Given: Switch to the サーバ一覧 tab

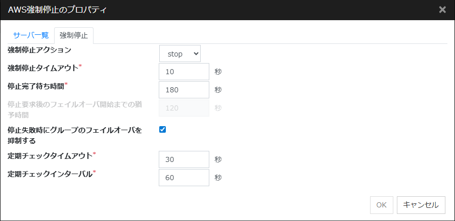Looking at the screenshot, I should click(31, 35).
